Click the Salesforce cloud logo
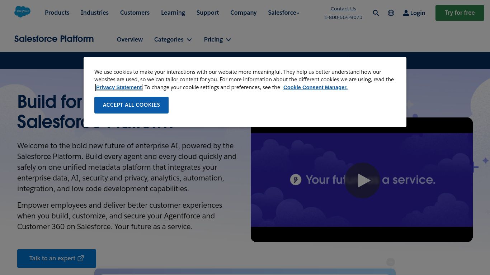This screenshot has width=490, height=275. coord(22,11)
